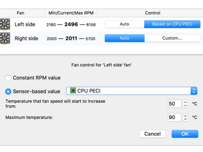The height and width of the screenshot is (152, 203).
Task: Click the Control column header
Action: tap(153, 13)
